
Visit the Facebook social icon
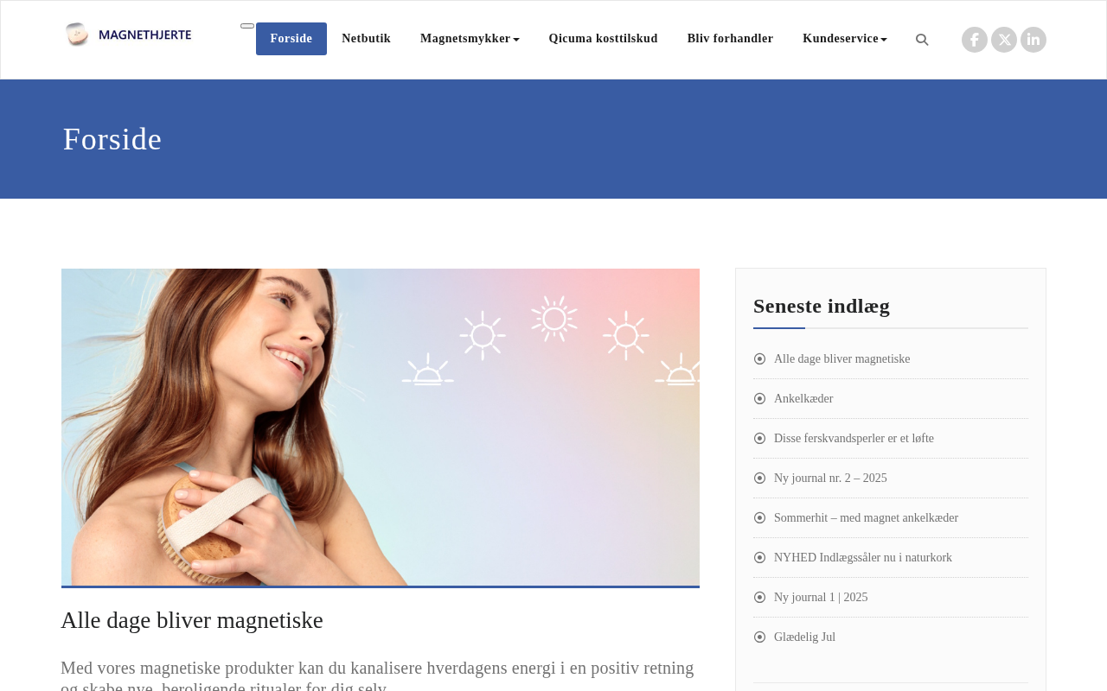click(x=975, y=40)
